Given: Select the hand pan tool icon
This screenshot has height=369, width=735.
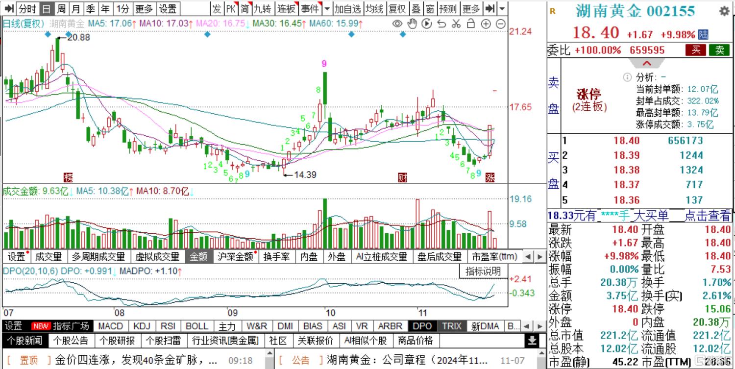Looking at the screenshot, I should (x=413, y=24).
